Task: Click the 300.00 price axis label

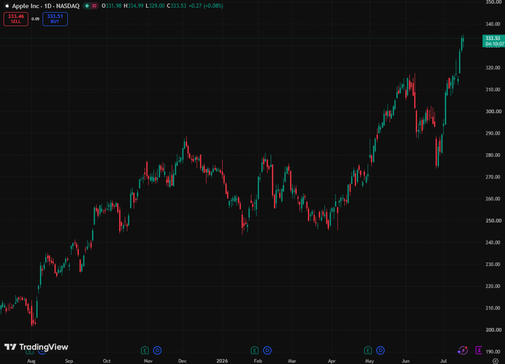Action: pos(493,111)
